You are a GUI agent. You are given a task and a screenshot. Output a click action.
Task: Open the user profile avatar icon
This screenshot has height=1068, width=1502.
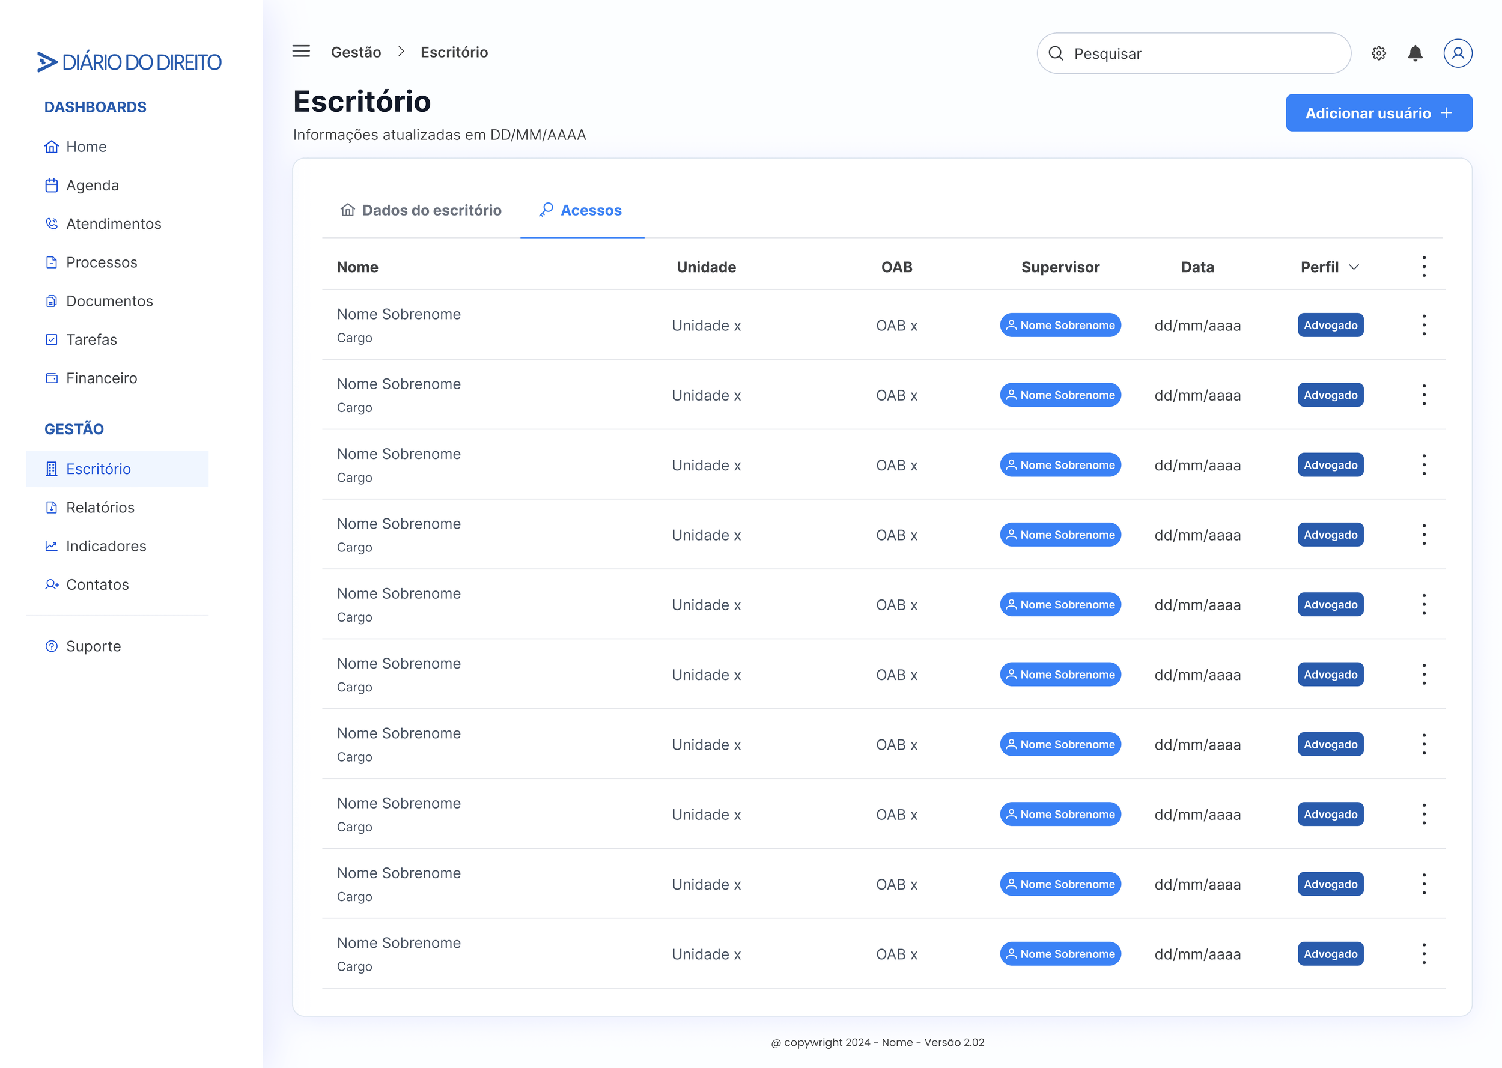coord(1458,53)
